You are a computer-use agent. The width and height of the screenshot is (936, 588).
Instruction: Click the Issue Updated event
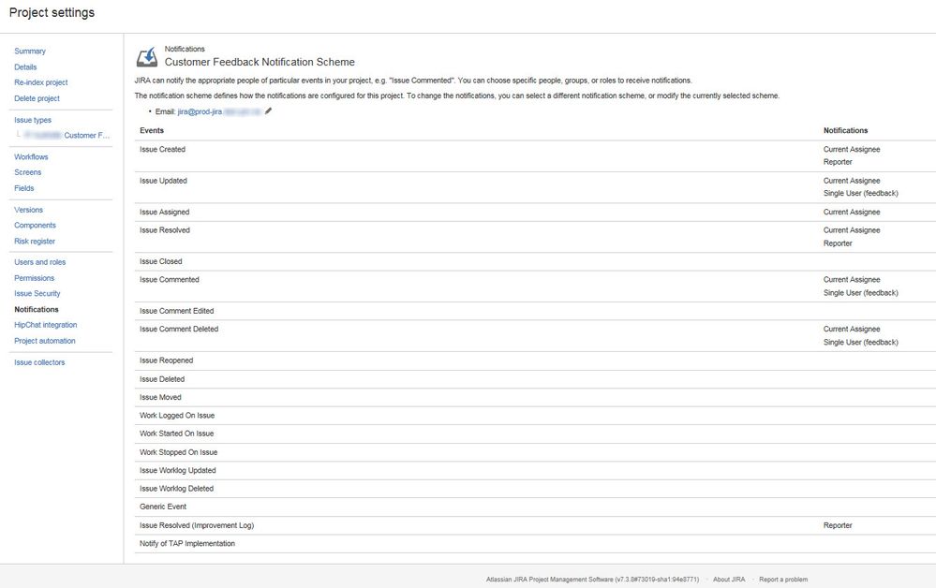163,181
